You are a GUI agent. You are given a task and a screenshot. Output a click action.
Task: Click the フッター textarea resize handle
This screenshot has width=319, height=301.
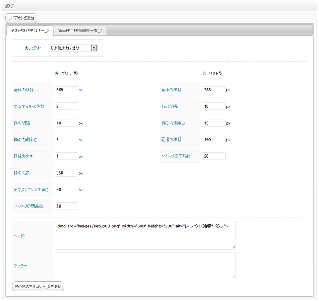(x=234, y=278)
